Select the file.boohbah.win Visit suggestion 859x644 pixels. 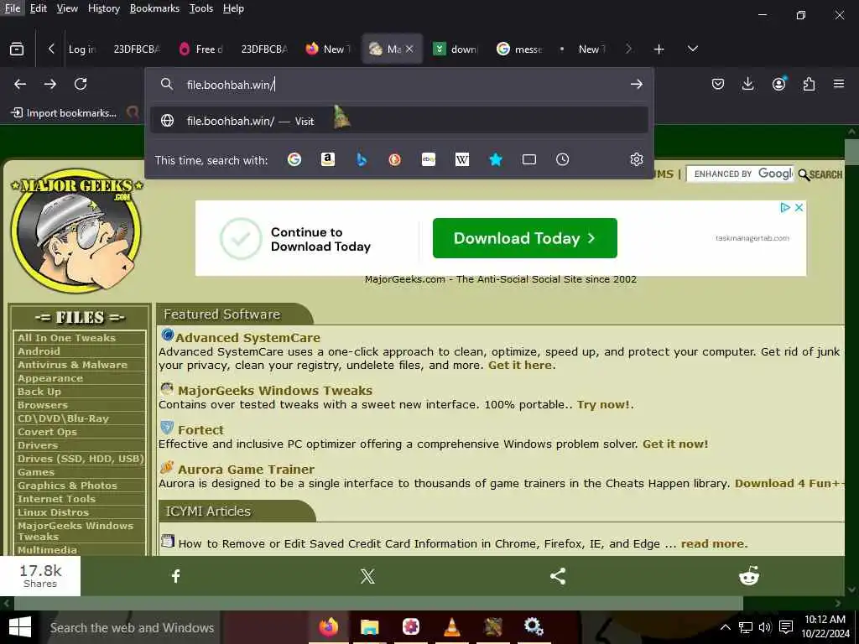point(398,121)
